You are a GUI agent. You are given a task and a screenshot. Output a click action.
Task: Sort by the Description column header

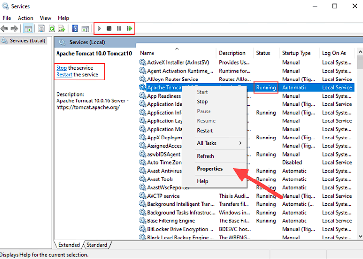tap(235, 53)
